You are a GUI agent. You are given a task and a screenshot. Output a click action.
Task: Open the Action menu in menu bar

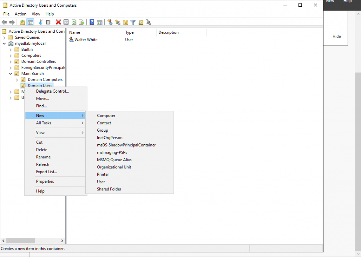point(20,14)
